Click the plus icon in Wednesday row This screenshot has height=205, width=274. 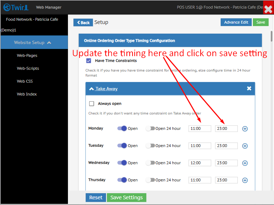click(x=245, y=163)
